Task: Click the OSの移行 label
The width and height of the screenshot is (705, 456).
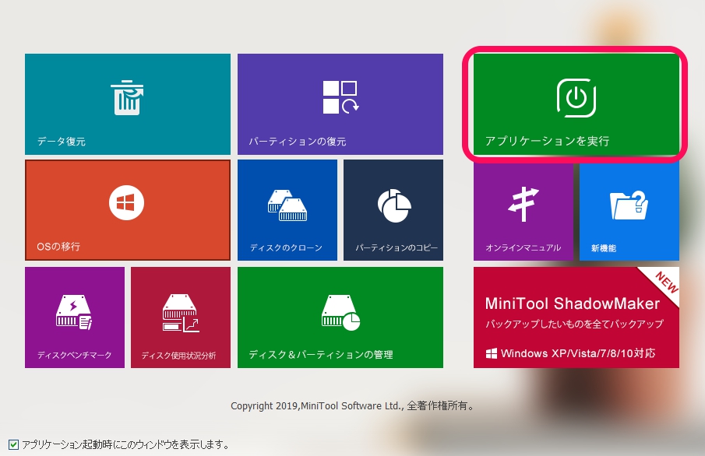Action: click(58, 247)
